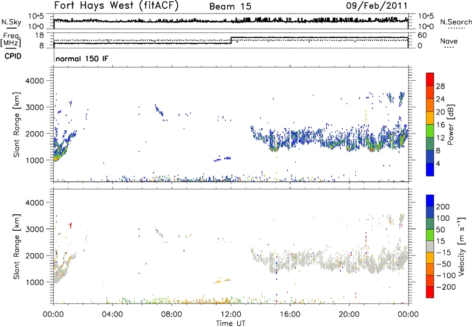Click the red top segment of Power colorbar
This screenshot has width=472, height=327.
tap(430, 79)
